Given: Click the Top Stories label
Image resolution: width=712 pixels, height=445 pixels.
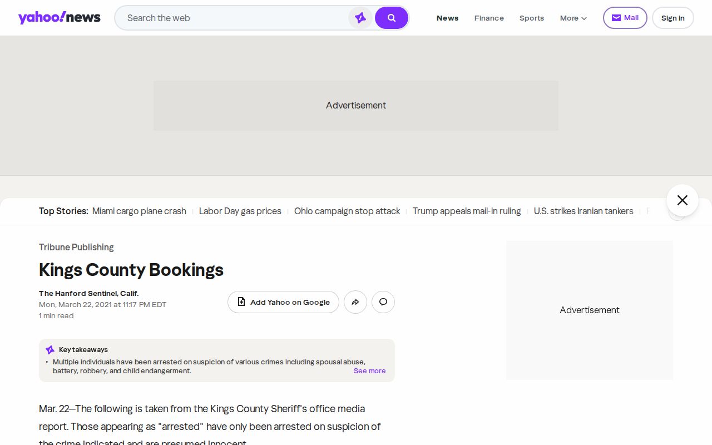Looking at the screenshot, I should point(63,211).
